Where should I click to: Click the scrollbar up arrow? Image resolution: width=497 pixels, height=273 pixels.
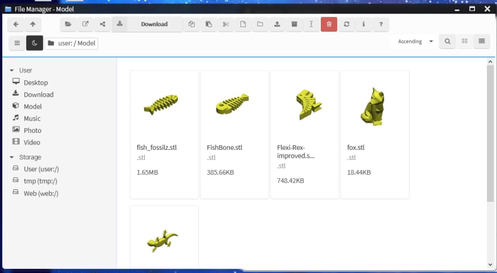(490, 62)
